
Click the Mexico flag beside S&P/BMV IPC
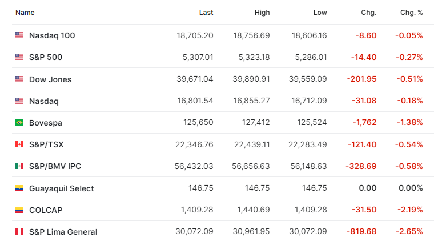click(x=19, y=166)
